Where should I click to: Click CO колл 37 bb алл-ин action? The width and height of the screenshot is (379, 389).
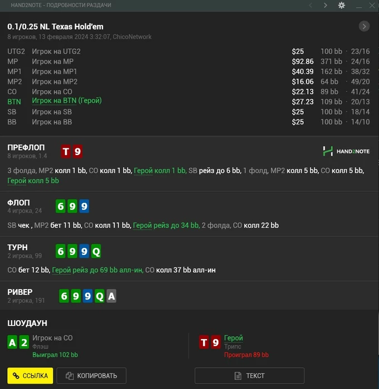(180, 270)
